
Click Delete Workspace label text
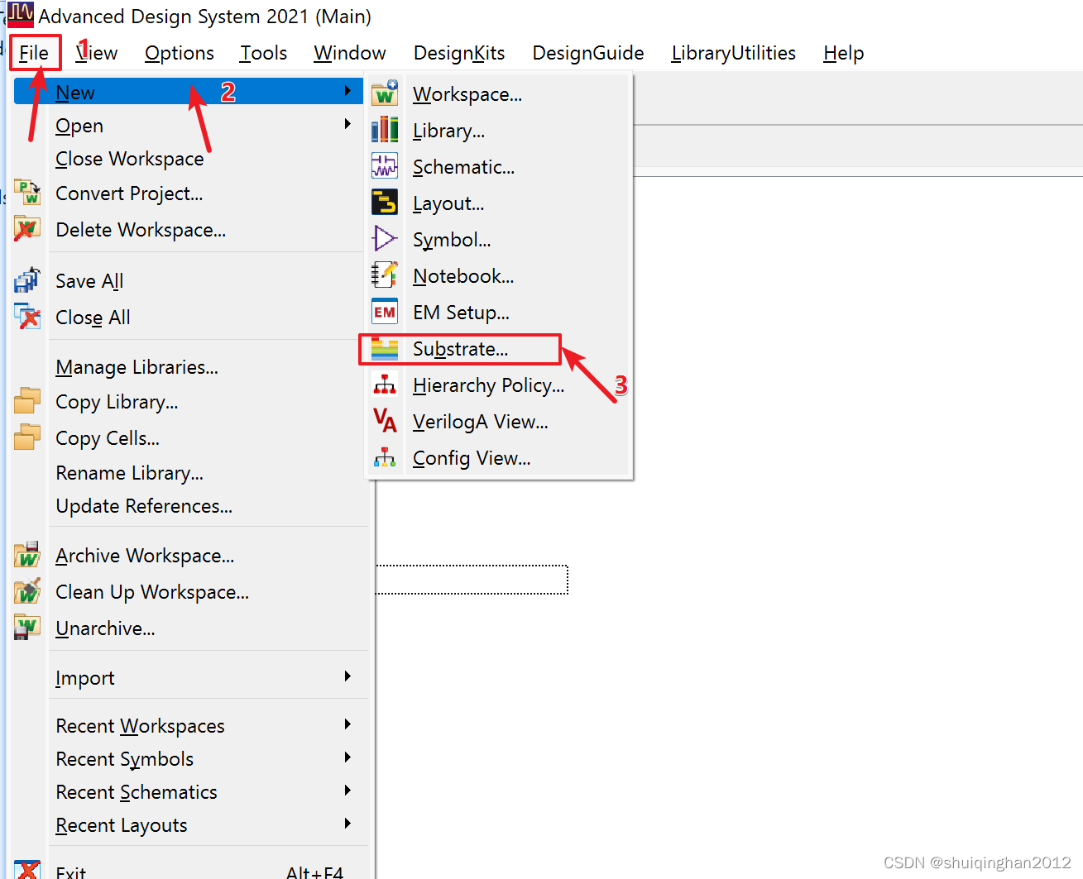pyautogui.click(x=141, y=230)
